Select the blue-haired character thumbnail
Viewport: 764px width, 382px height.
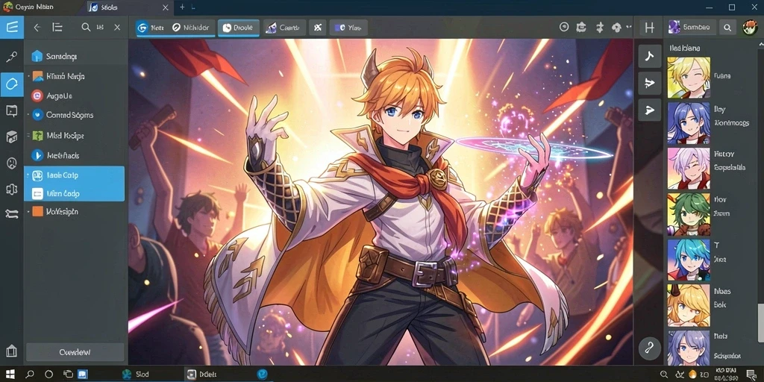689,123
